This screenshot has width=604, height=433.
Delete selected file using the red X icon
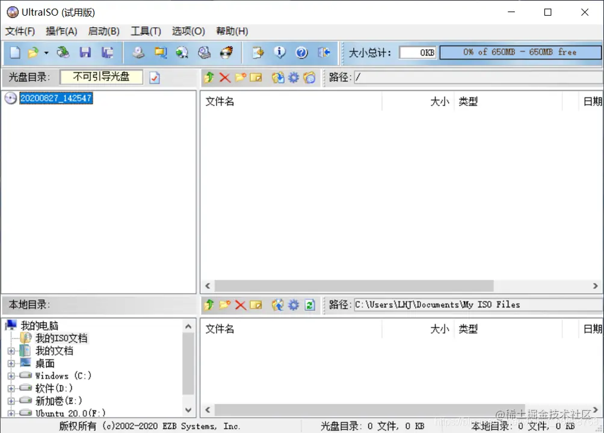coord(224,78)
